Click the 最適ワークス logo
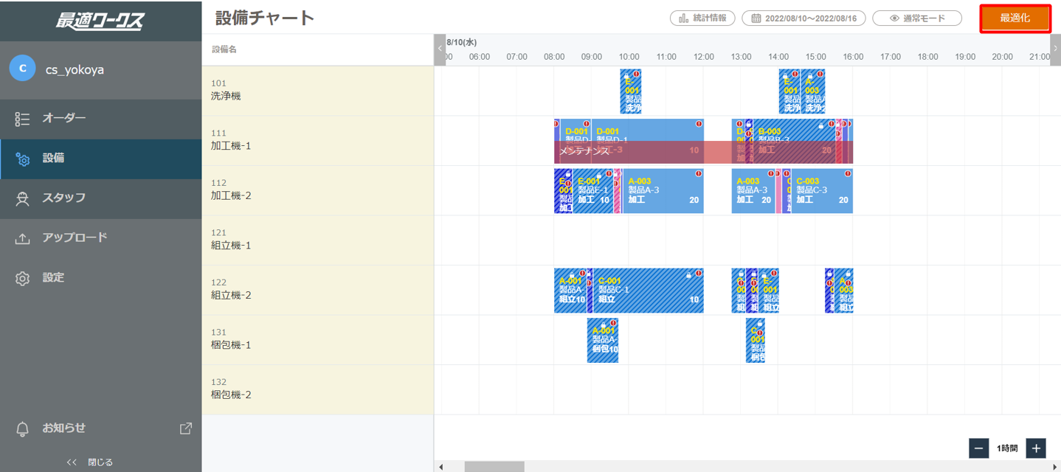The height and width of the screenshot is (472, 1061). (x=100, y=21)
